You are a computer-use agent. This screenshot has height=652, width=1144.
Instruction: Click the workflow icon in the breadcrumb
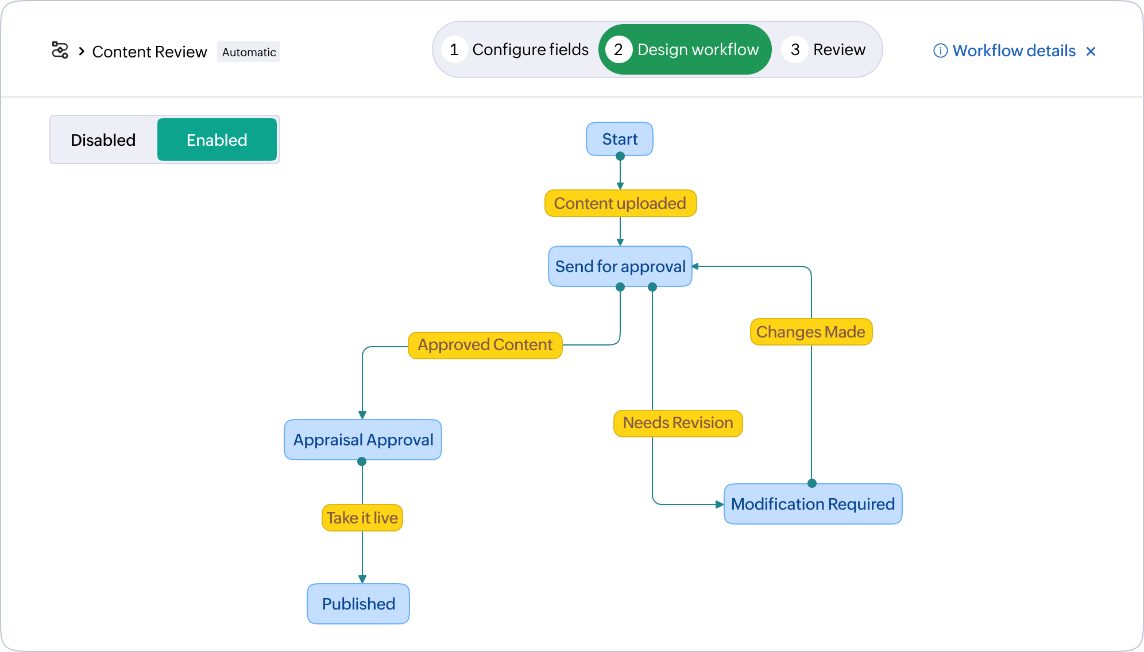60,51
